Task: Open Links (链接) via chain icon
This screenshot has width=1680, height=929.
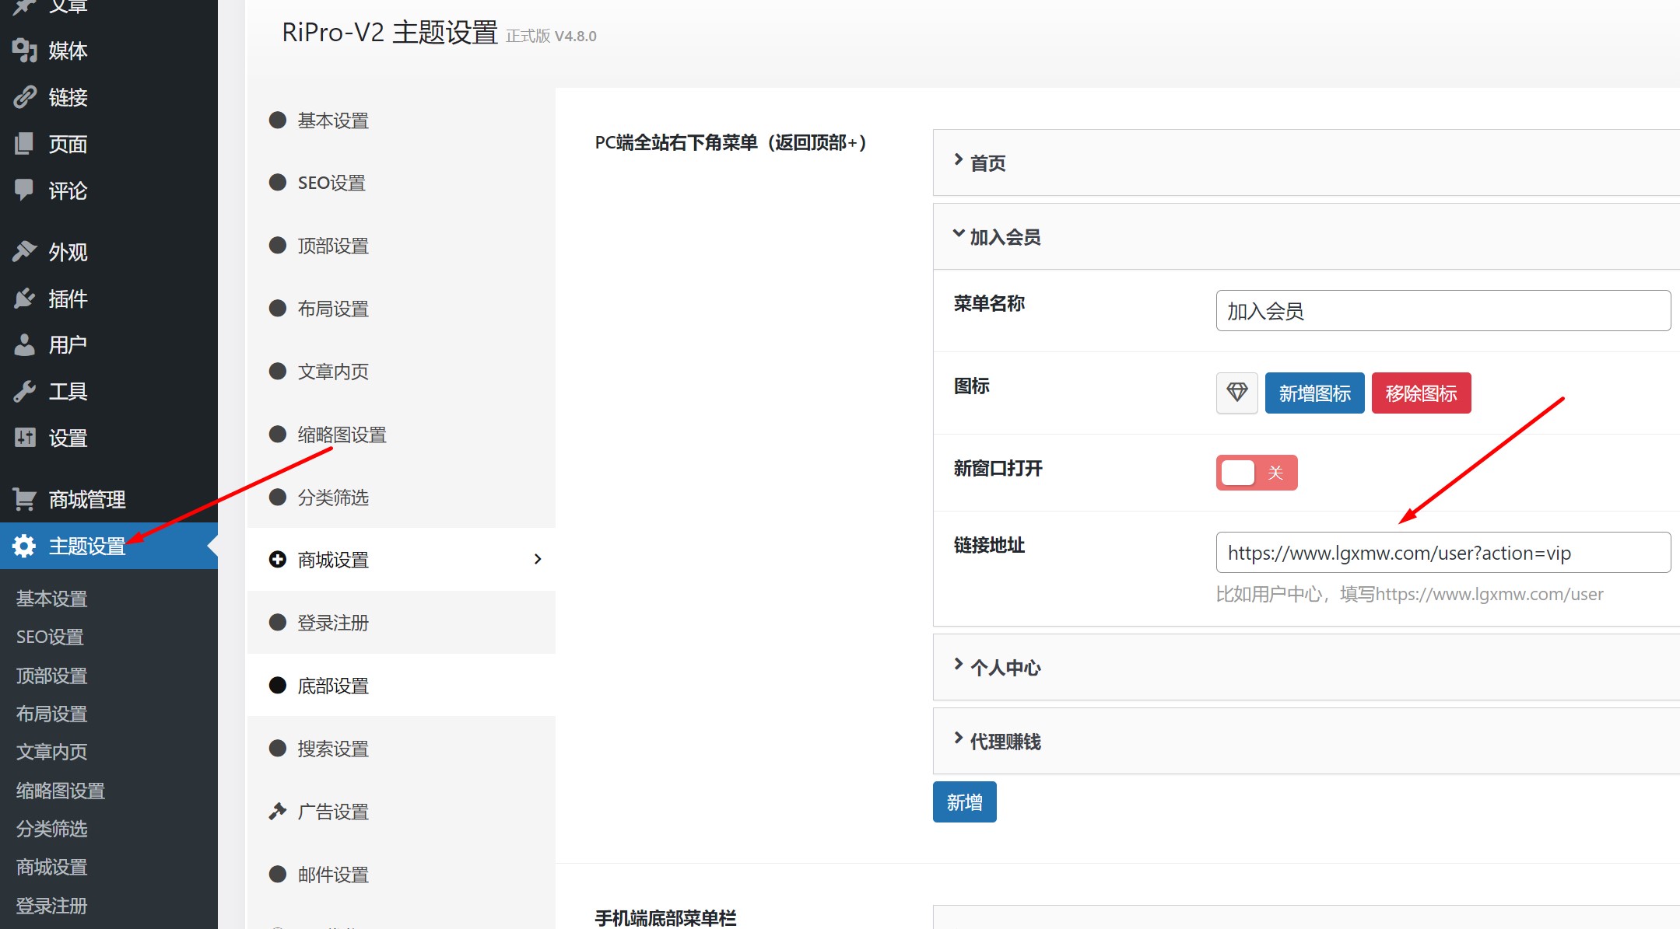Action: 25,97
